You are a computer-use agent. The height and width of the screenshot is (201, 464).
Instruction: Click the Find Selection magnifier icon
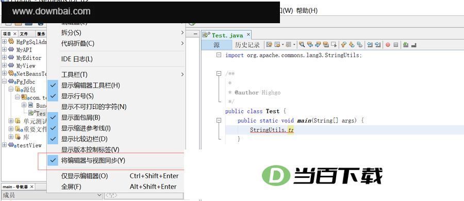coord(302,45)
